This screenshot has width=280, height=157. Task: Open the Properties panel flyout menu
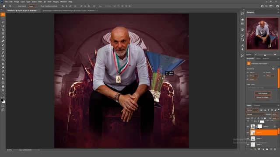point(278,58)
